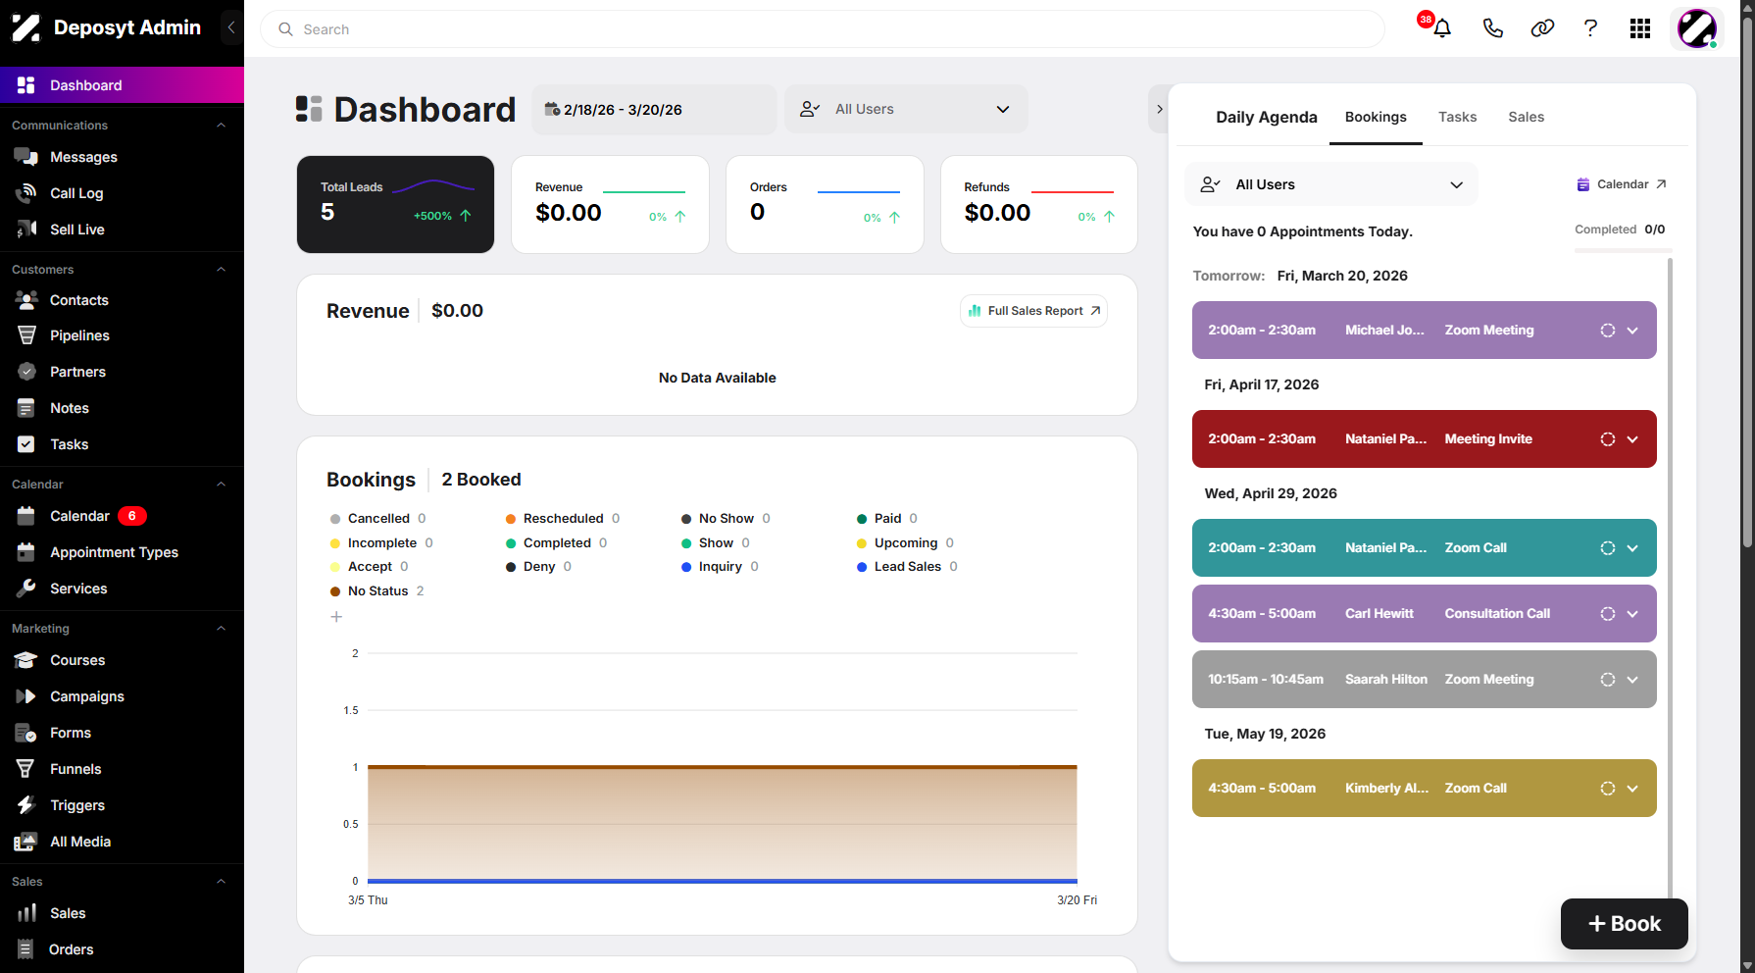Collapse the Communications section
This screenshot has height=973, width=1755.
tap(221, 126)
